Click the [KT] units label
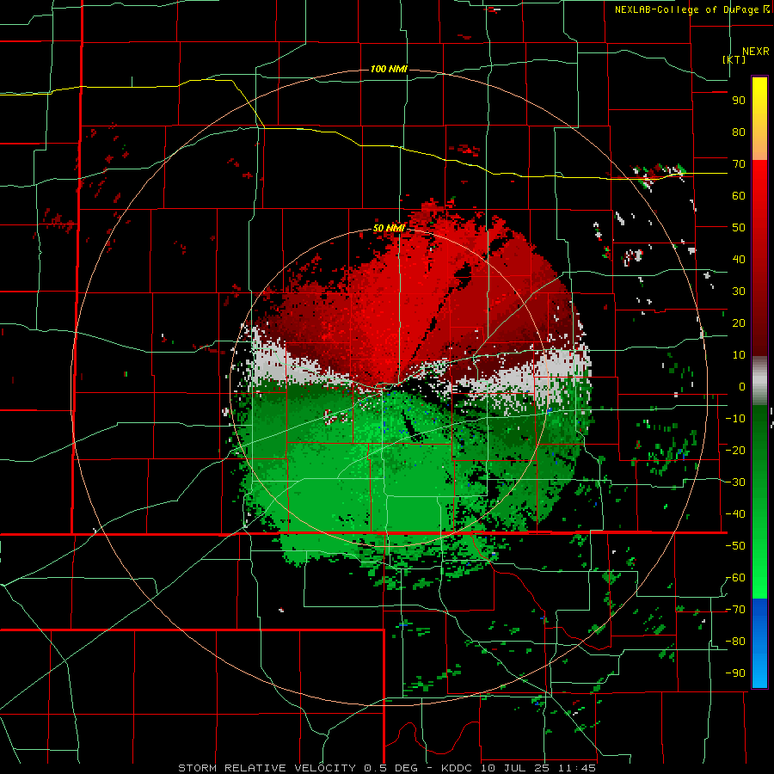The height and width of the screenshot is (774, 774). coord(734,59)
